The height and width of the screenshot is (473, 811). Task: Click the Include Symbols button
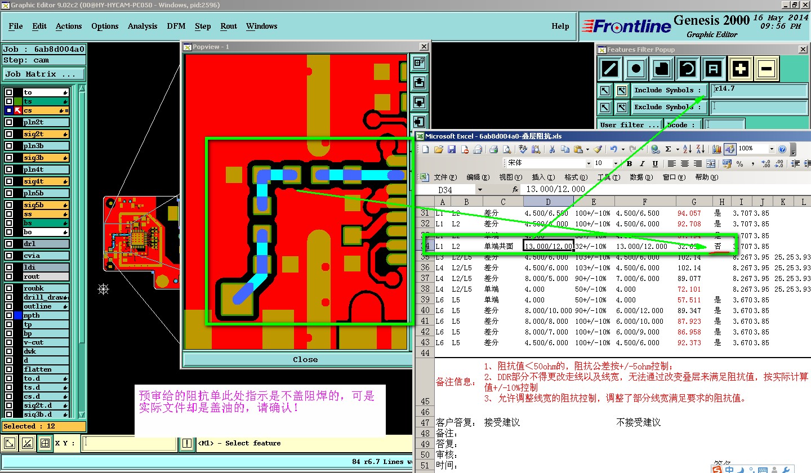coord(669,90)
